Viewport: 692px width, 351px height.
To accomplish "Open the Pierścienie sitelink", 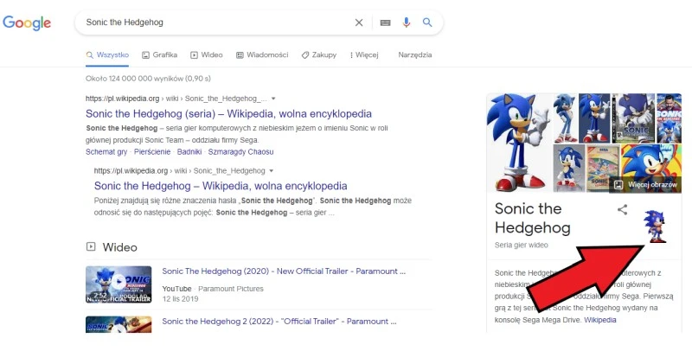I will tap(152, 151).
